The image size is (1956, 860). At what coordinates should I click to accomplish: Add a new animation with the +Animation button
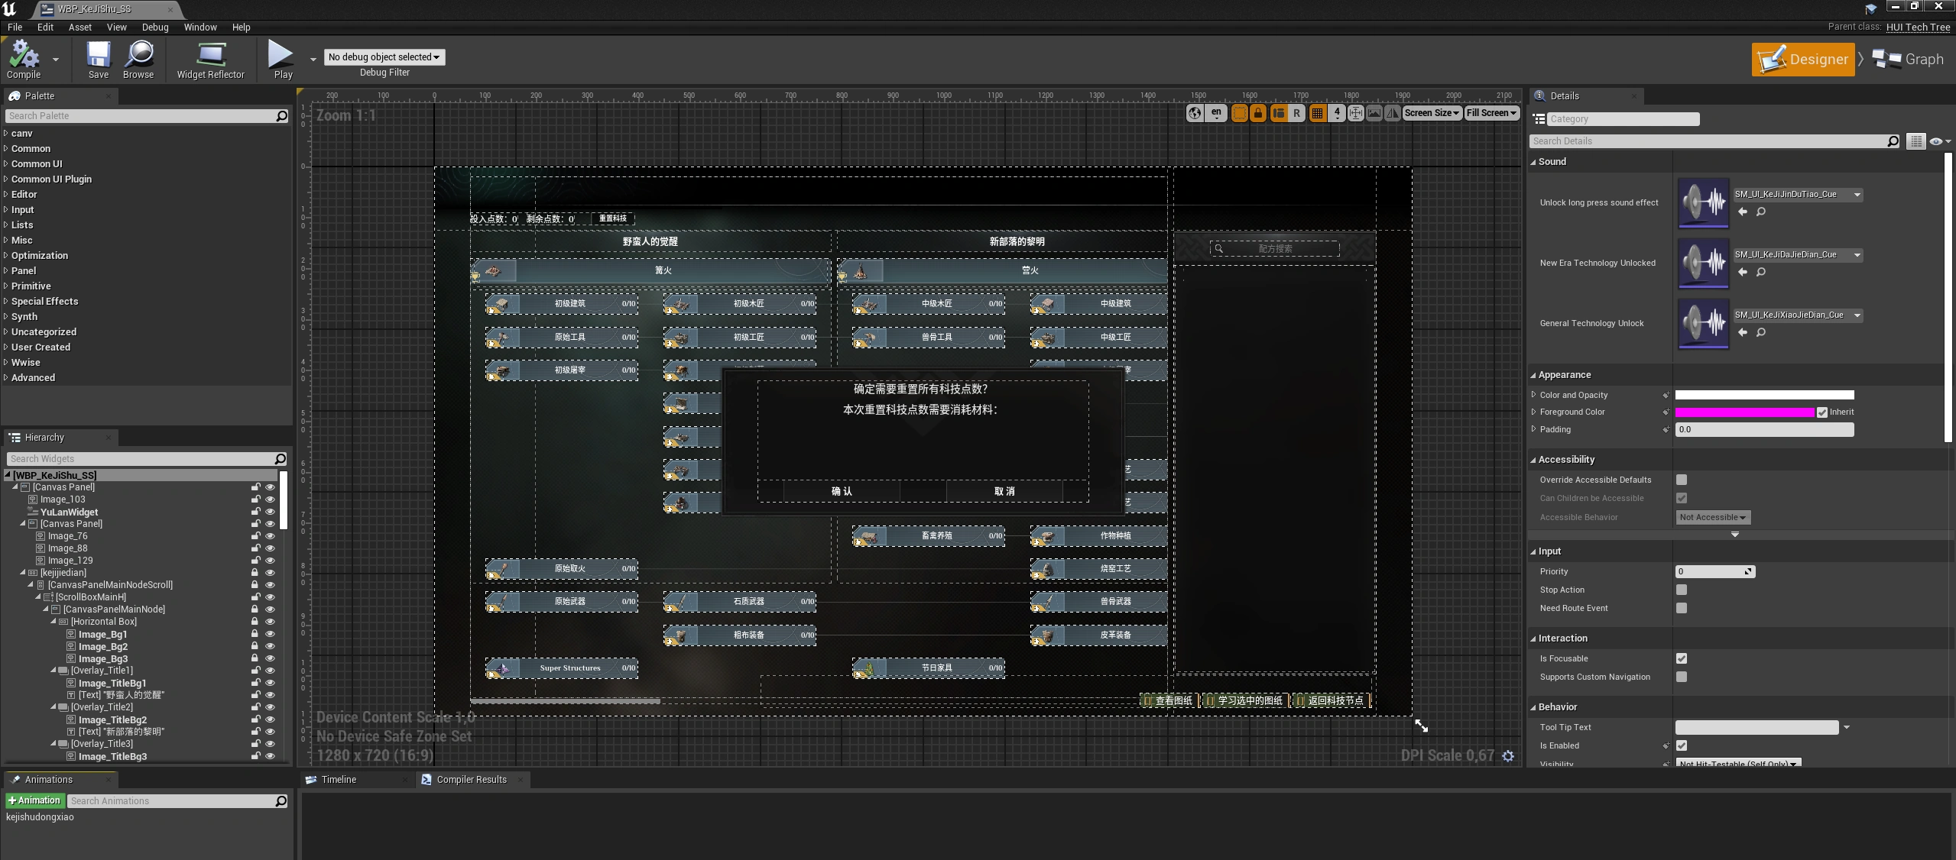coord(34,800)
